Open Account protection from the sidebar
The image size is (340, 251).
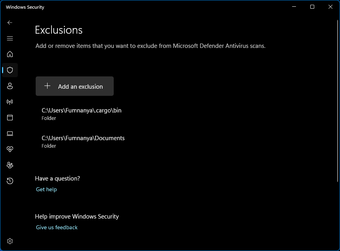point(10,86)
